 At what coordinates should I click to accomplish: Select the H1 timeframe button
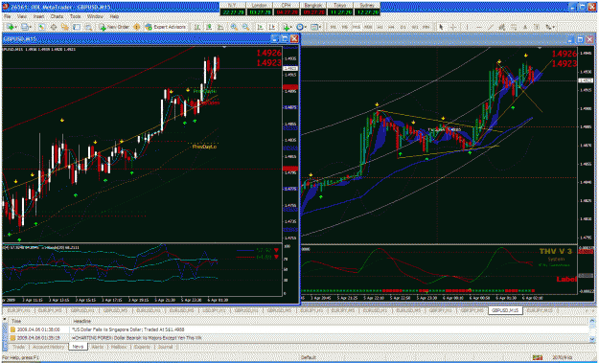tap(380, 27)
